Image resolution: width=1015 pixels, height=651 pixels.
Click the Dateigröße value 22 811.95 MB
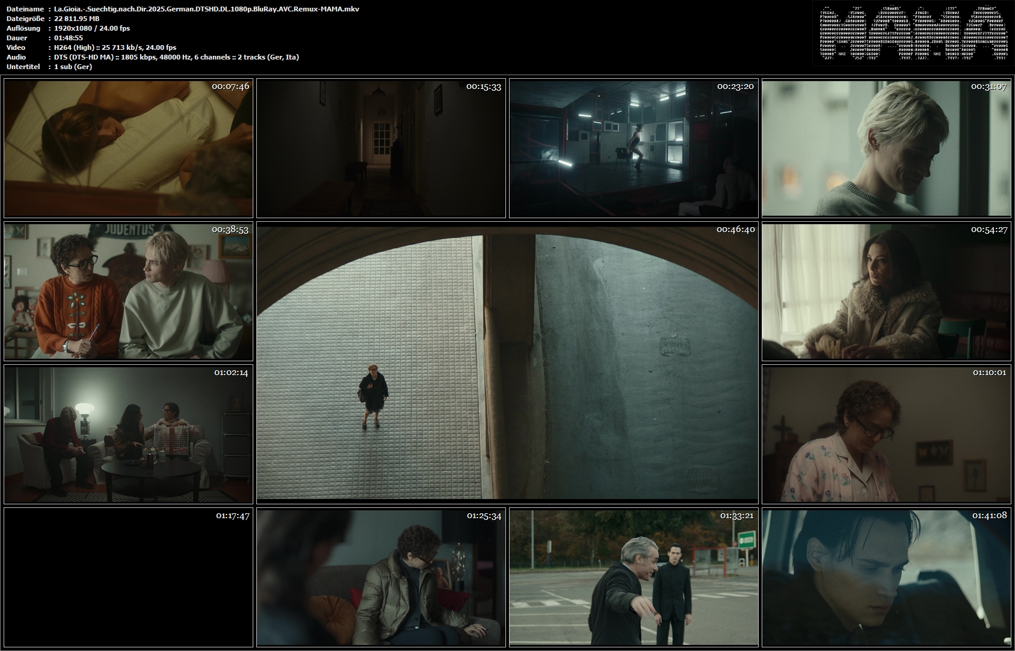click(x=77, y=19)
